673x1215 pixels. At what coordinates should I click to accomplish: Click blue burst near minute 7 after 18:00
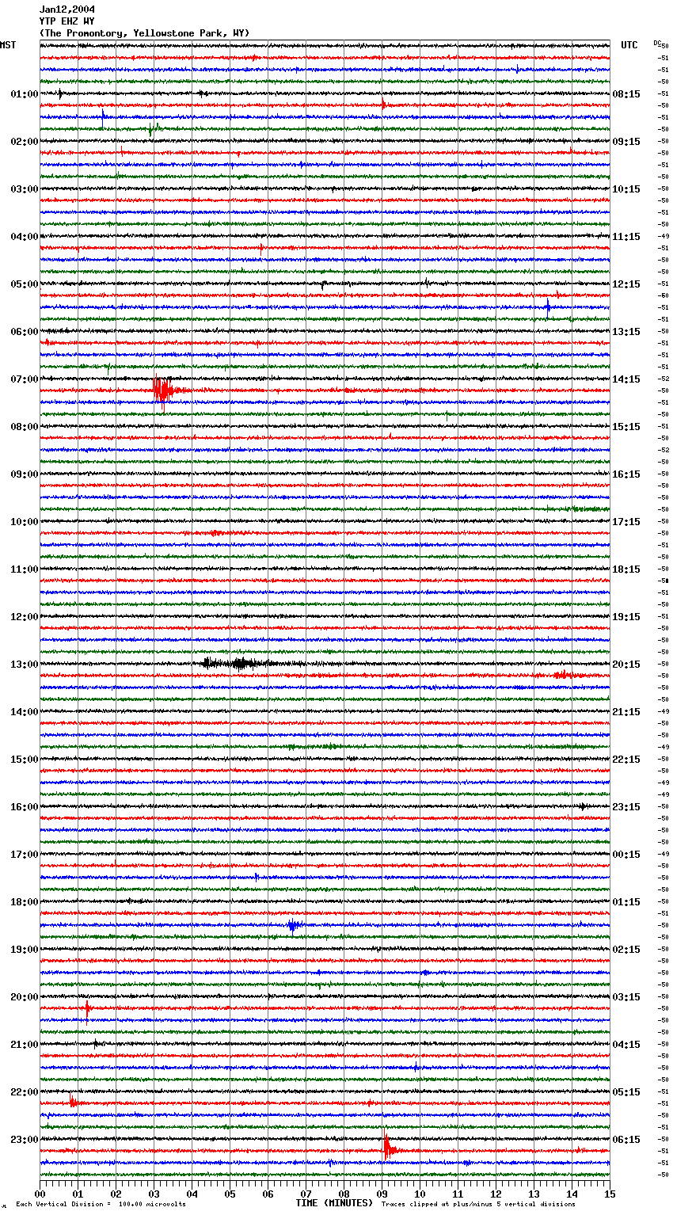tap(294, 925)
